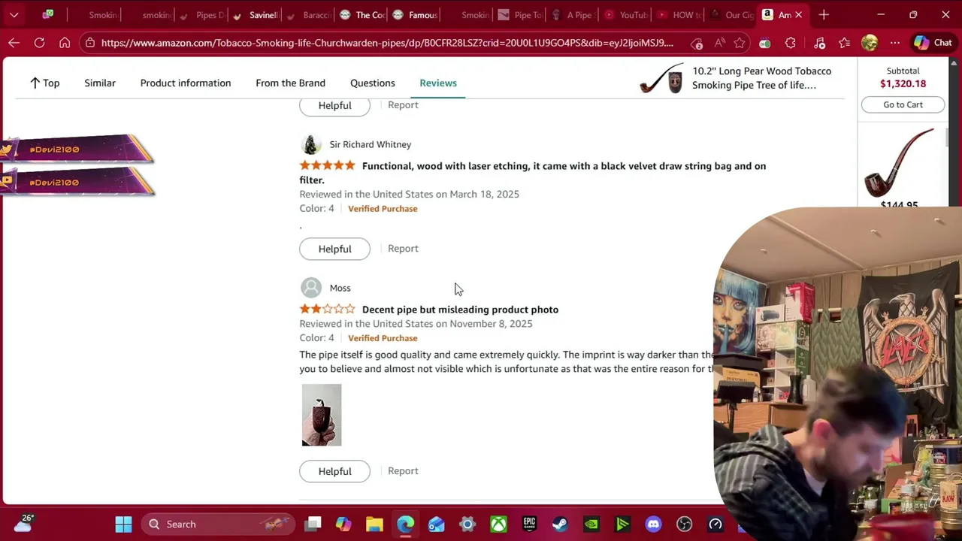Jump to Top of product page
The width and height of the screenshot is (962, 541).
click(44, 83)
